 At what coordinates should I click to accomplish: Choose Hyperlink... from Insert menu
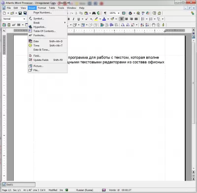[x=48, y=27]
